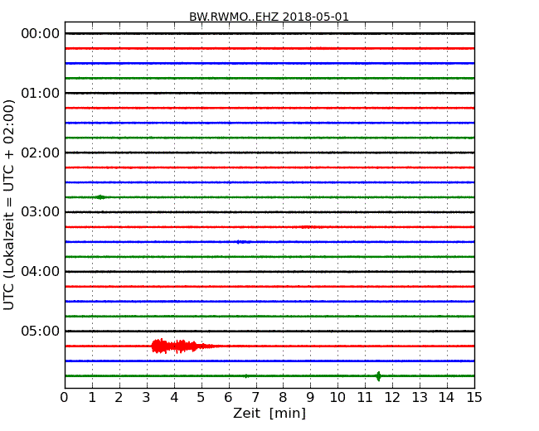Viewport: 539px width, 431px height.
Task: Select the 05:00 time label
Action: click(x=41, y=331)
